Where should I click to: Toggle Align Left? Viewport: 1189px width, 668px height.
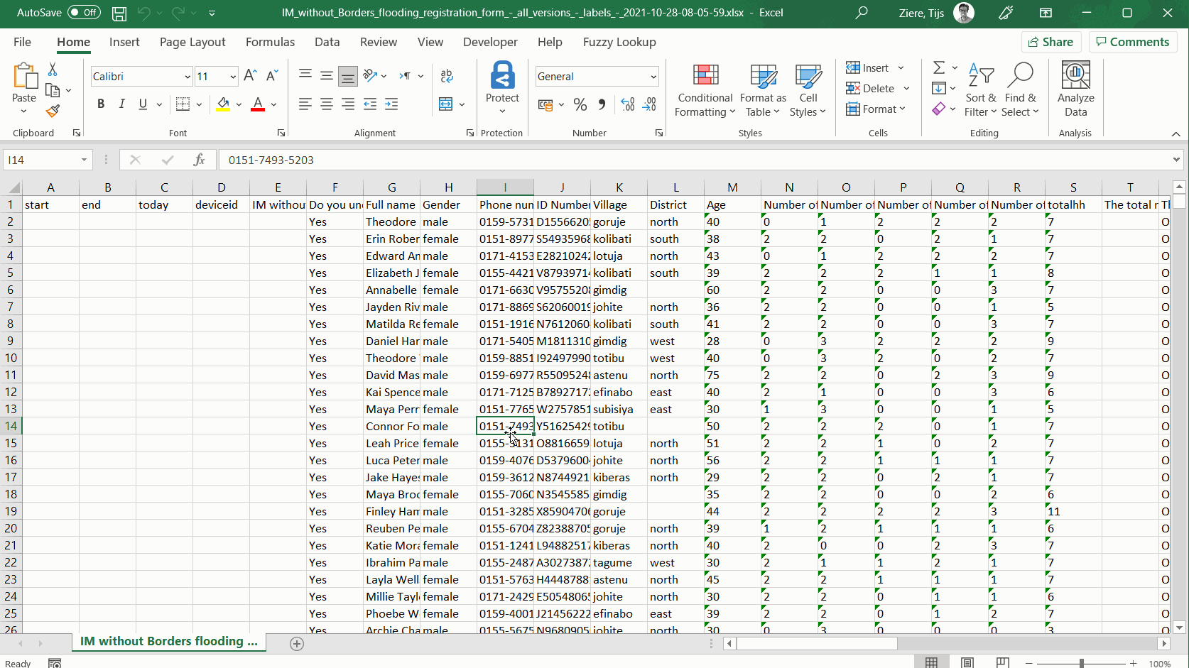(305, 104)
